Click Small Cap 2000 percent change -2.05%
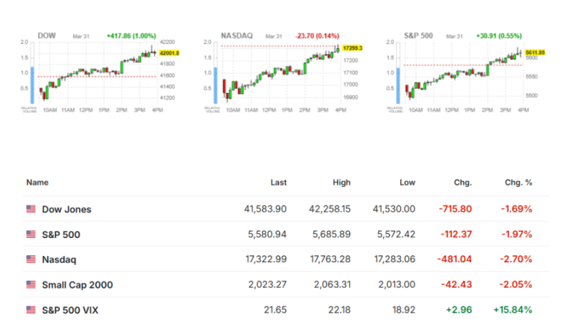 [516, 285]
